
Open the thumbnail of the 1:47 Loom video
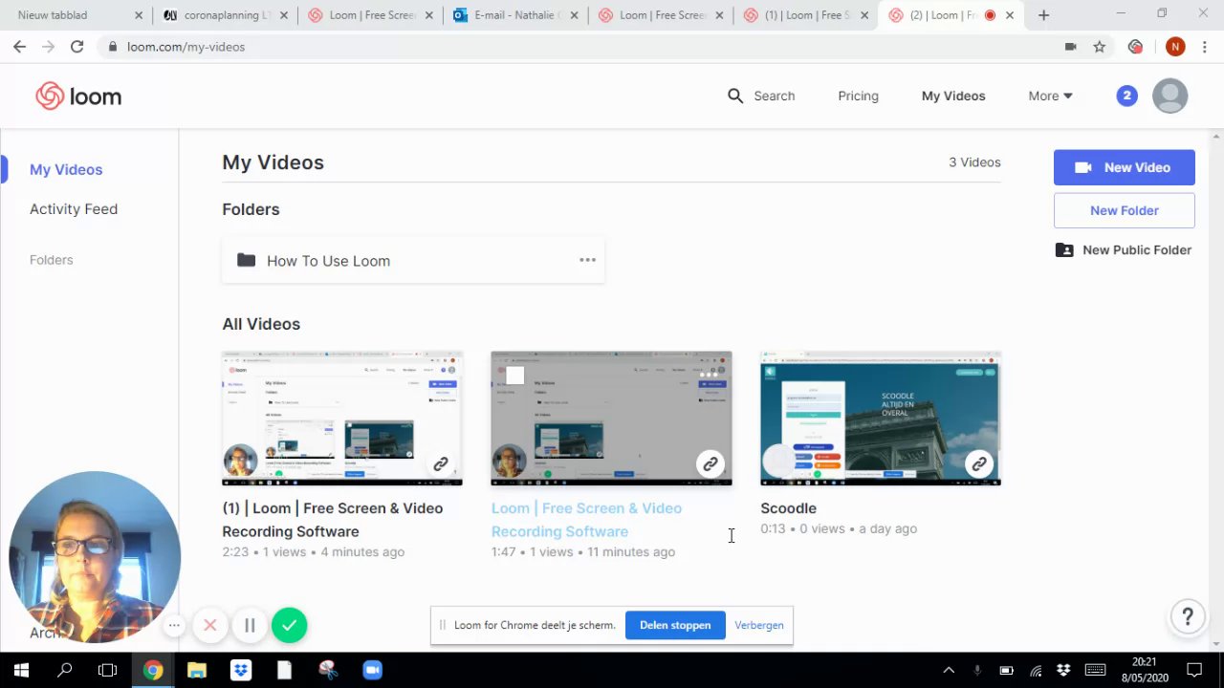[x=611, y=419]
